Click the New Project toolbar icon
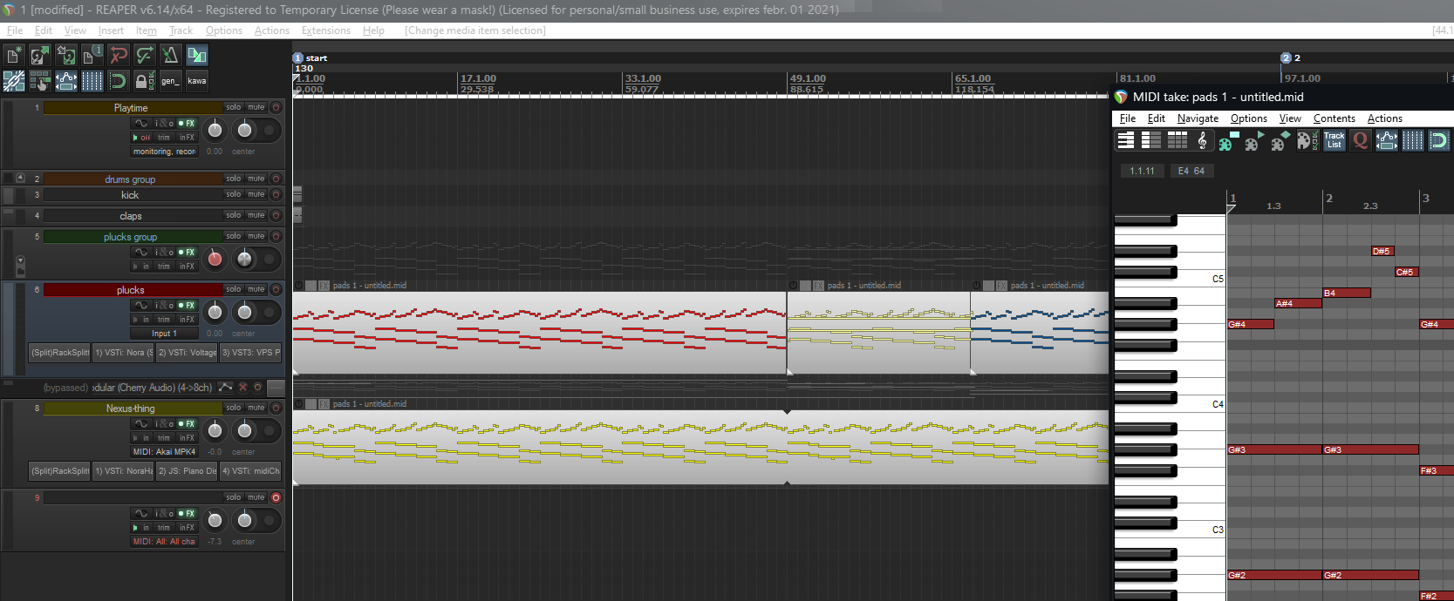This screenshot has width=1454, height=601. (14, 55)
